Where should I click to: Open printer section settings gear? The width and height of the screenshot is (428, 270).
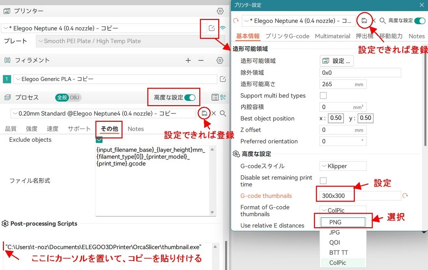220,11
